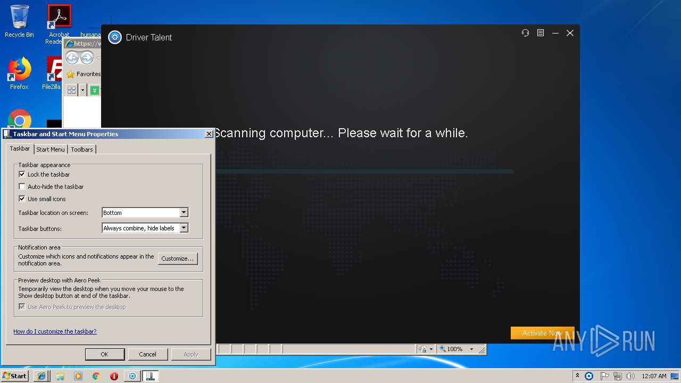Click the Activate Now button

click(x=542, y=333)
